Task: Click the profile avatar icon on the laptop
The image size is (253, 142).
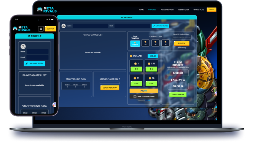Action: click(x=64, y=26)
